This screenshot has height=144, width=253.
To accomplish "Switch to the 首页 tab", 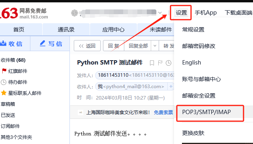I will click(19, 30).
